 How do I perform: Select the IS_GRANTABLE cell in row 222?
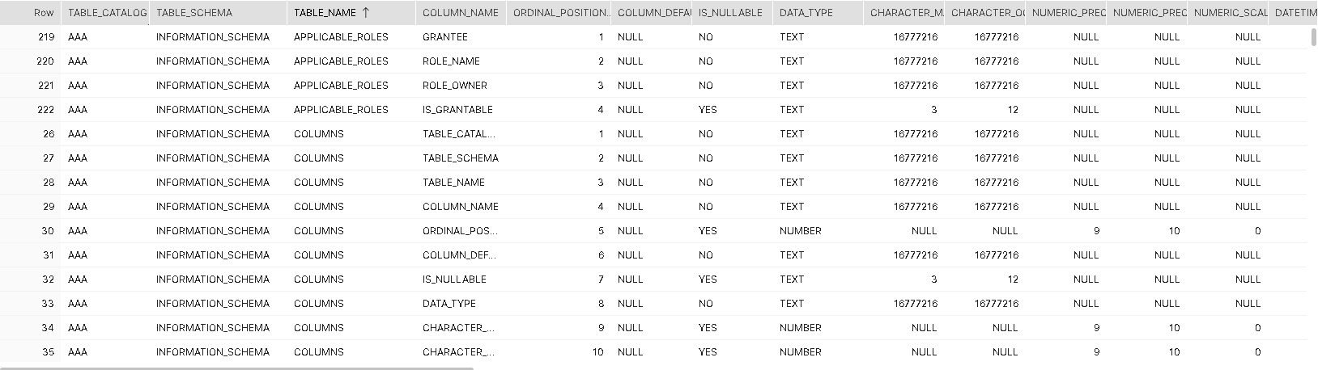point(457,110)
